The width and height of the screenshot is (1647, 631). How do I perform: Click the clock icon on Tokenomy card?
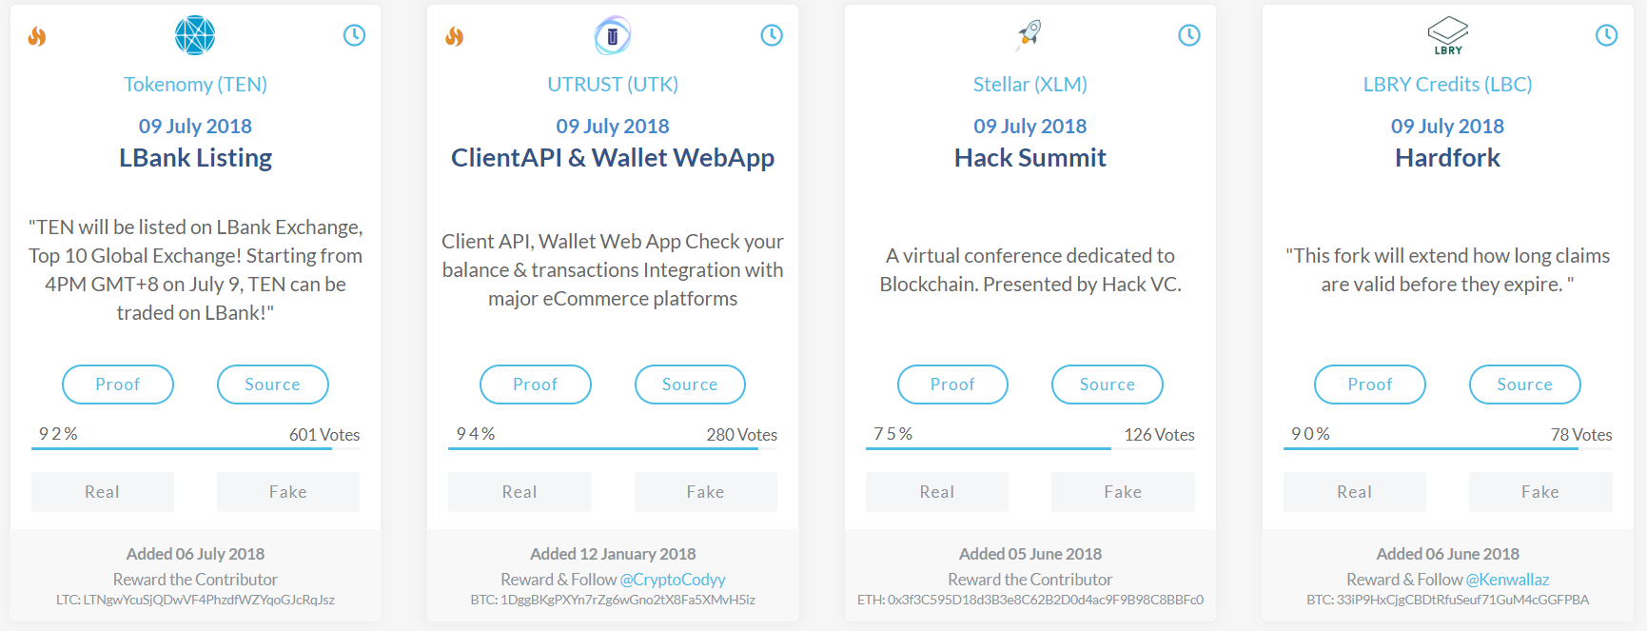coord(354,35)
